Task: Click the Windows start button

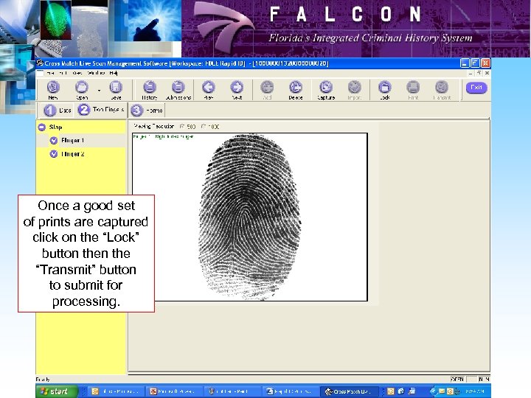Action: (56, 391)
